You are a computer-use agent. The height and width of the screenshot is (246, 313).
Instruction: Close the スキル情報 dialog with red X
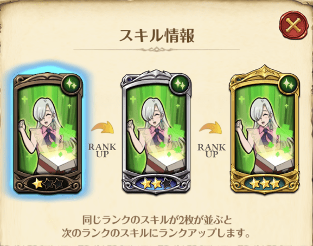(293, 26)
